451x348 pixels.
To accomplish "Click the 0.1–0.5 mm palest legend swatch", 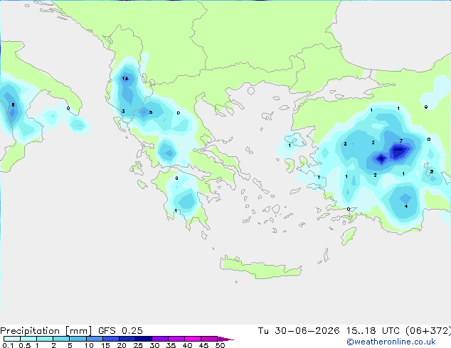I will [12, 339].
